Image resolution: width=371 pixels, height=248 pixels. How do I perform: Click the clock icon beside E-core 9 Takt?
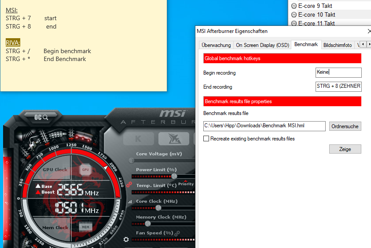pos(294,6)
